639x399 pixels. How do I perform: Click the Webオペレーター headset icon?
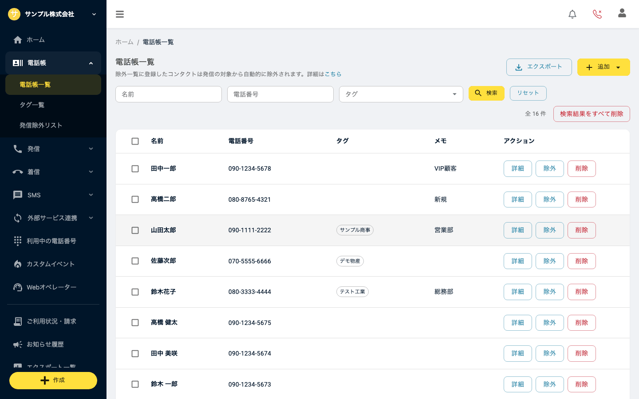[x=18, y=287]
